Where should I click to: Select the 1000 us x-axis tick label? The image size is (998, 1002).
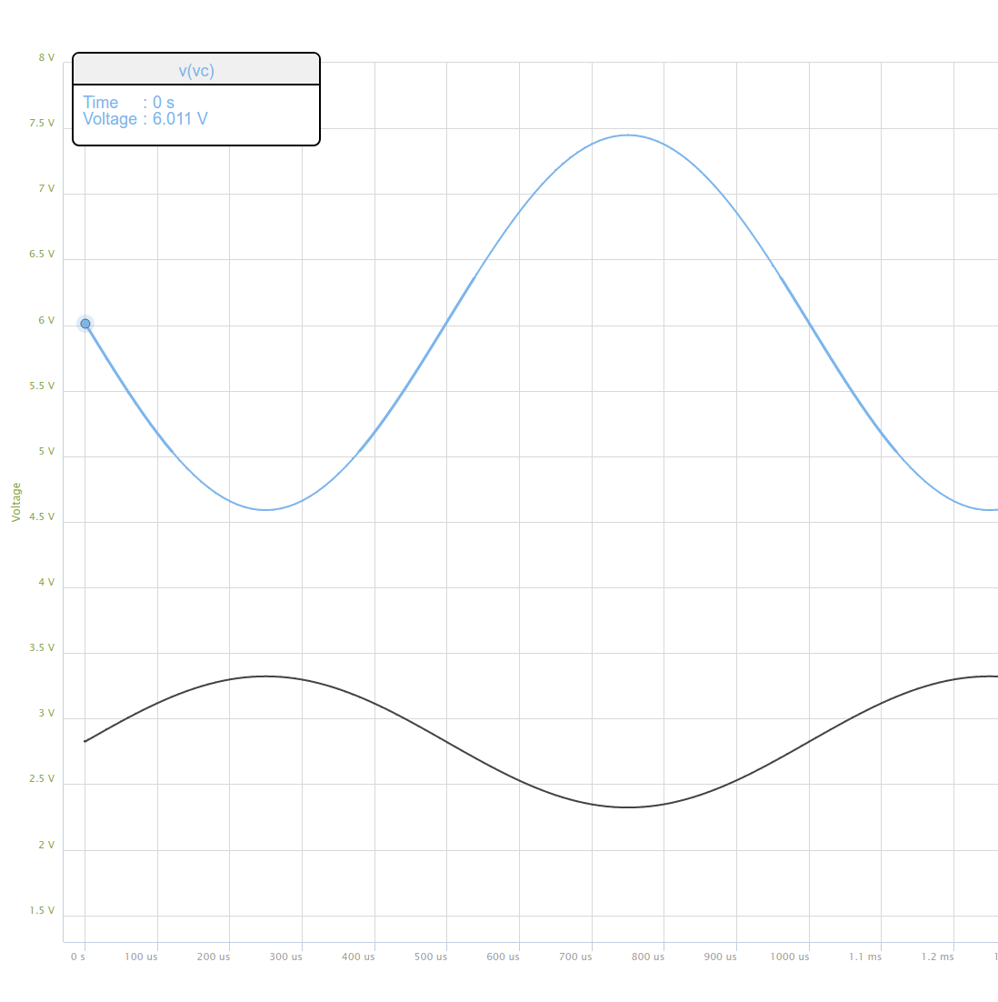coord(790,957)
